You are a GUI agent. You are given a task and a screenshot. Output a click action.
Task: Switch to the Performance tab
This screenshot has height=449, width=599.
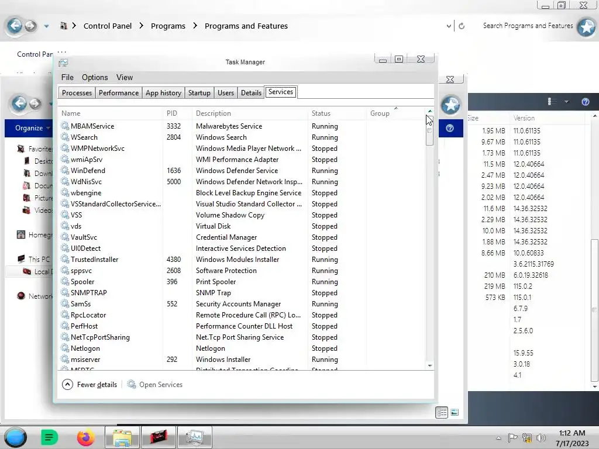[118, 93]
